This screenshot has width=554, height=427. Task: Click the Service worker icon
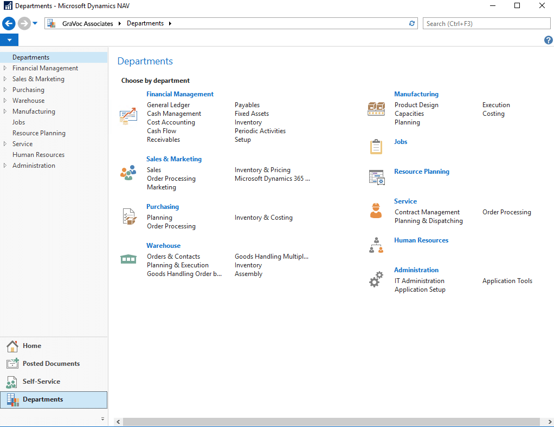coord(376,211)
